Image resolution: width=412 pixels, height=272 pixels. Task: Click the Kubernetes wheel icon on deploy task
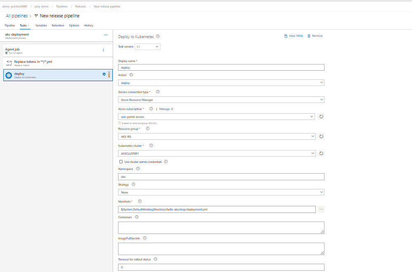click(x=9, y=76)
